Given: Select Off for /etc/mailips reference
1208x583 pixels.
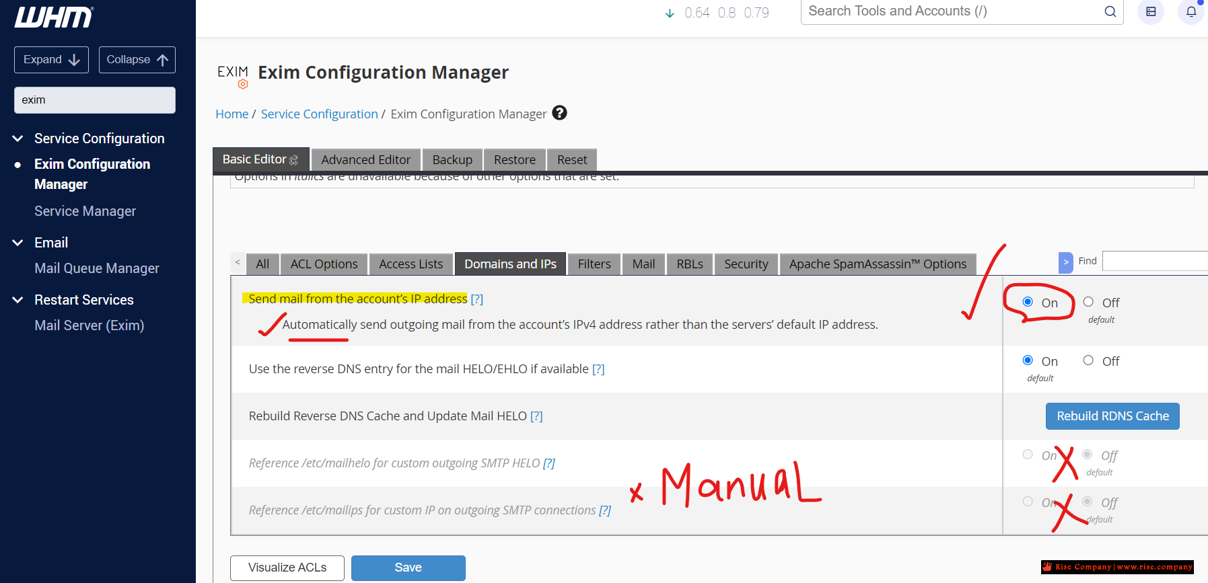Looking at the screenshot, I should point(1087,502).
